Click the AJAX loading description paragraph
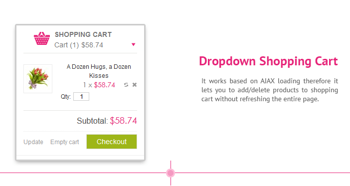350x186 pixels. point(270,90)
